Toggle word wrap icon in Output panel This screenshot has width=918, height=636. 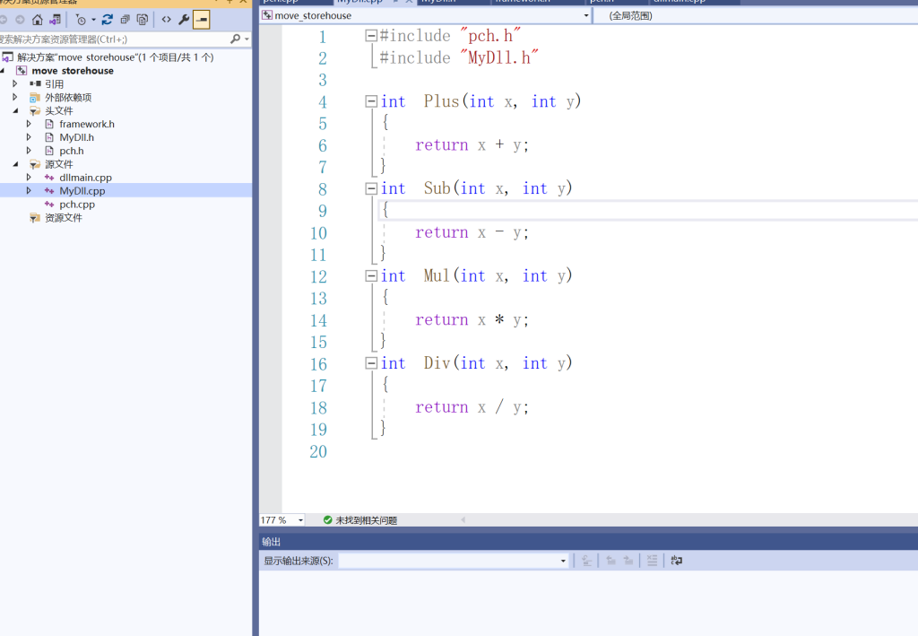[676, 561]
